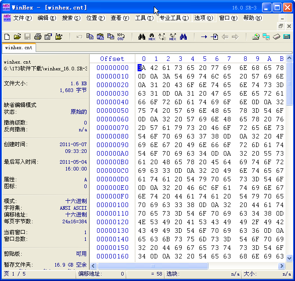Click the Go To Offset arrow icon
Screen dimensions: 295x281
tap(204, 37)
